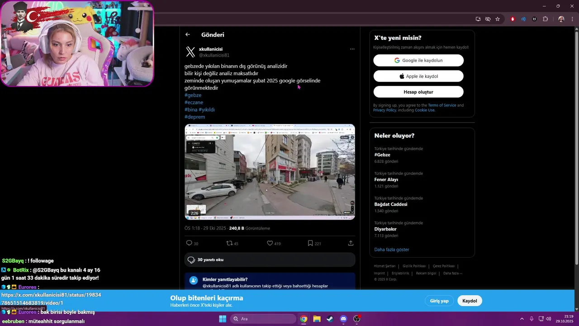Show hidden system tray icons

click(x=522, y=319)
